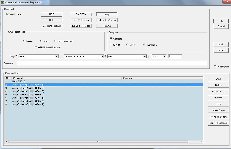Click the Comment column header

[x=162, y=78]
